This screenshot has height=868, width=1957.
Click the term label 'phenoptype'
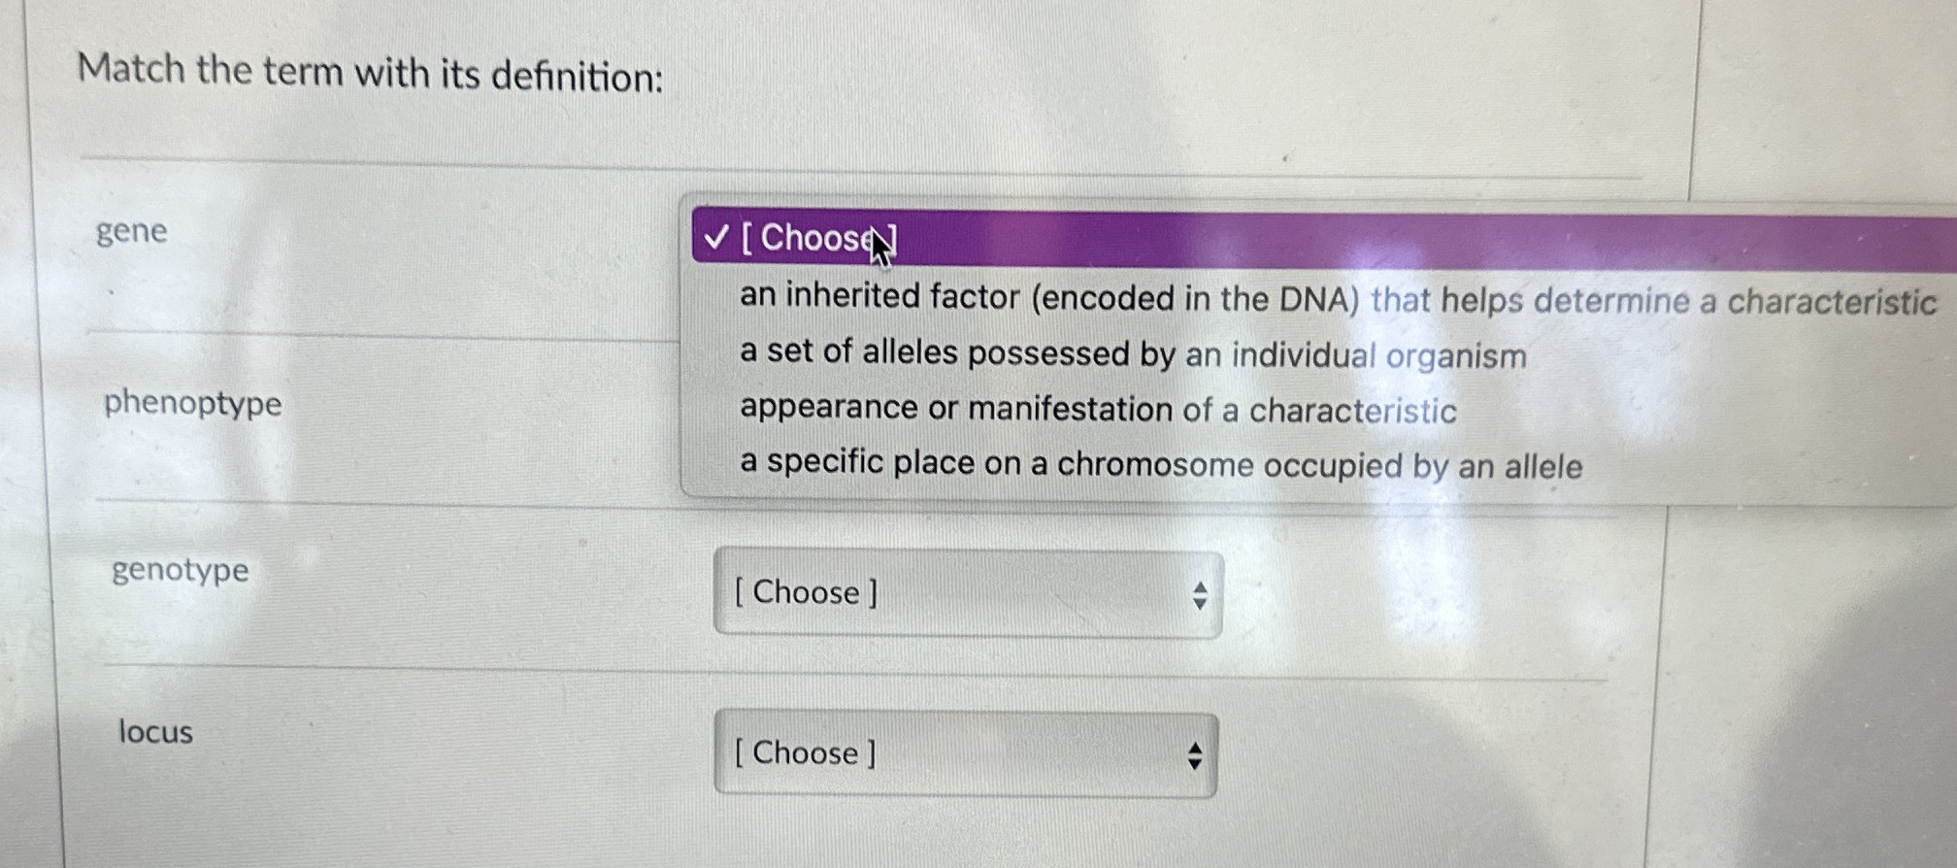pos(190,405)
